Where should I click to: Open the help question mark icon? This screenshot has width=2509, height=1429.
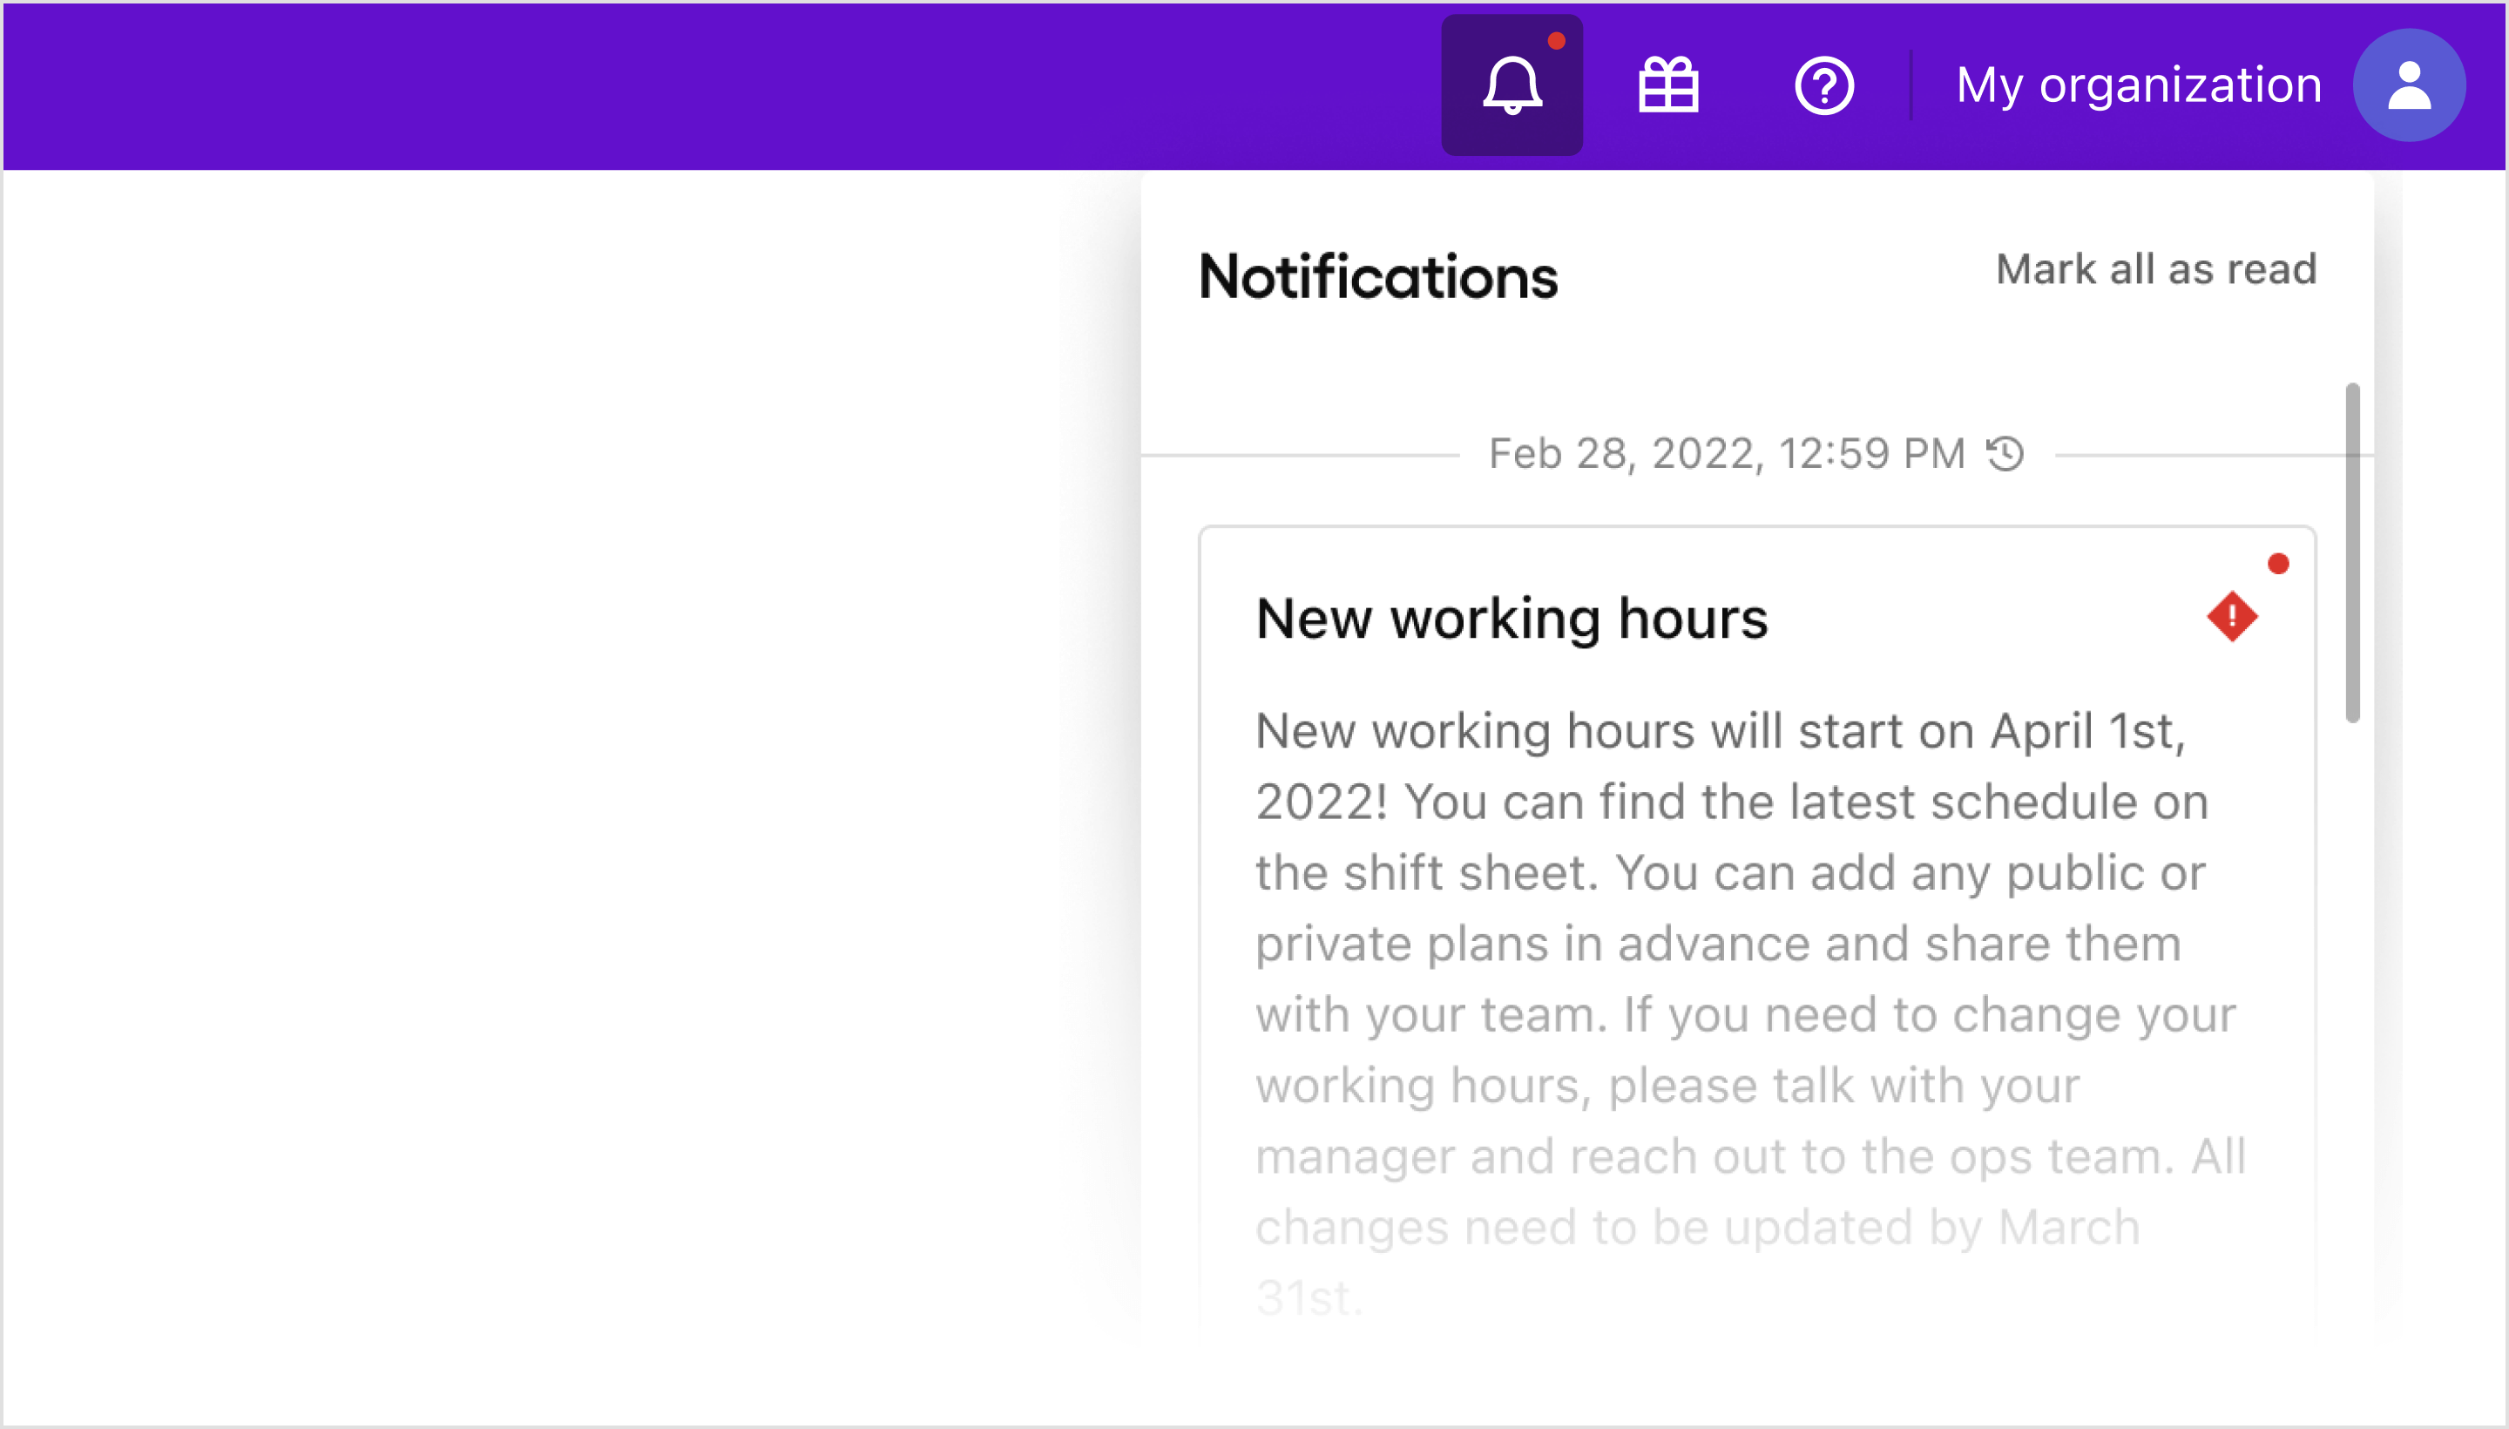[x=1823, y=85]
